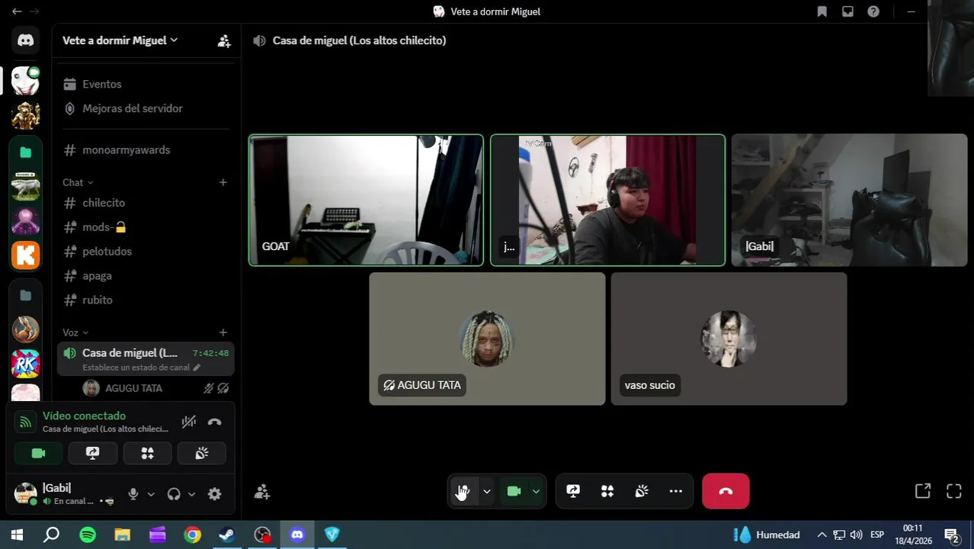Open the inbox icon in the title bar
This screenshot has width=974, height=549.
[847, 11]
